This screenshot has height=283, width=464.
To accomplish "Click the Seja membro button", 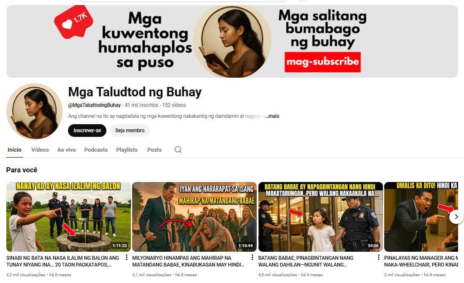I will pos(130,131).
